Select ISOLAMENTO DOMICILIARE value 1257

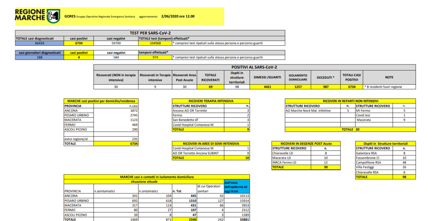(298, 87)
